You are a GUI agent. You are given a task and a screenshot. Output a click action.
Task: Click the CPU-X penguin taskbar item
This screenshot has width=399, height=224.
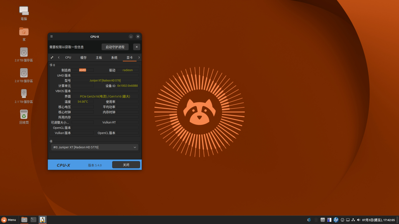click(x=43, y=220)
